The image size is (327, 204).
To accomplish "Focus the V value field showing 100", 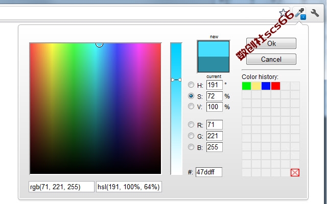I will [215, 107].
